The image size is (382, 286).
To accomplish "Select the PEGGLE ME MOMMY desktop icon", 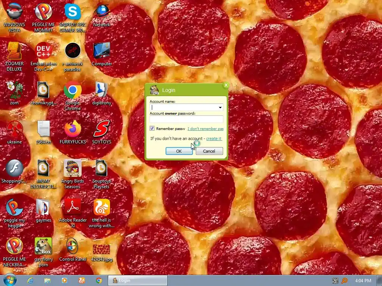I will 43,17.
